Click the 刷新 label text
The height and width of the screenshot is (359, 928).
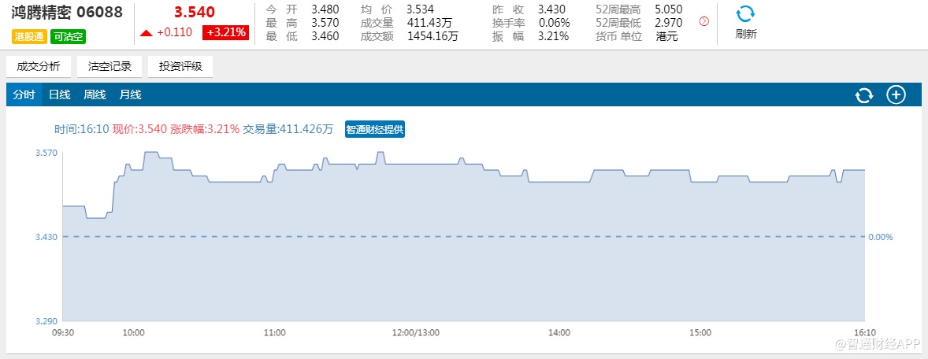point(745,35)
